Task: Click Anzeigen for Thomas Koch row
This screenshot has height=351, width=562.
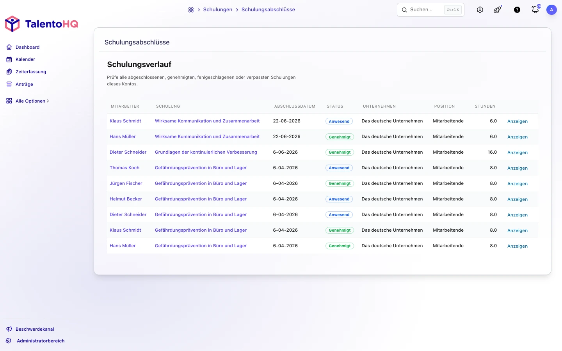Action: [518, 168]
